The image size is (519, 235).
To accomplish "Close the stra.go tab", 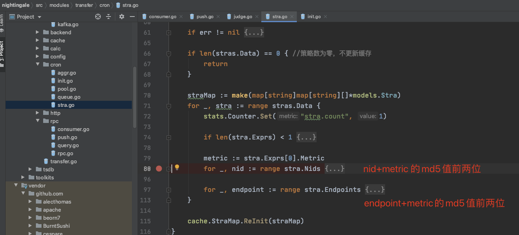I will (292, 17).
